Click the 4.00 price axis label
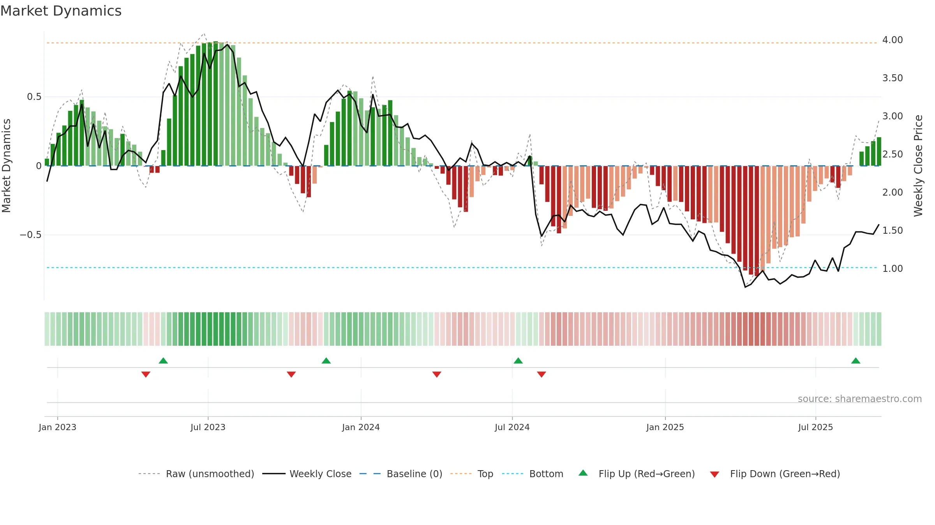Screen dimensions: 935x525 tap(893, 40)
